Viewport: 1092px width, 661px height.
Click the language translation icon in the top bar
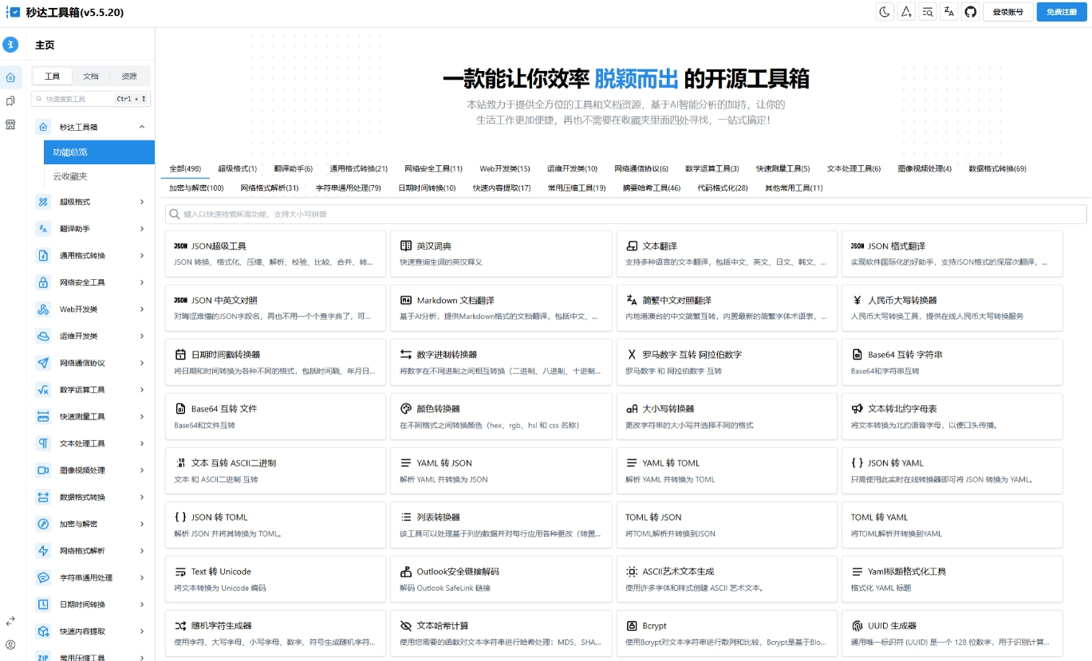pyautogui.click(x=948, y=12)
